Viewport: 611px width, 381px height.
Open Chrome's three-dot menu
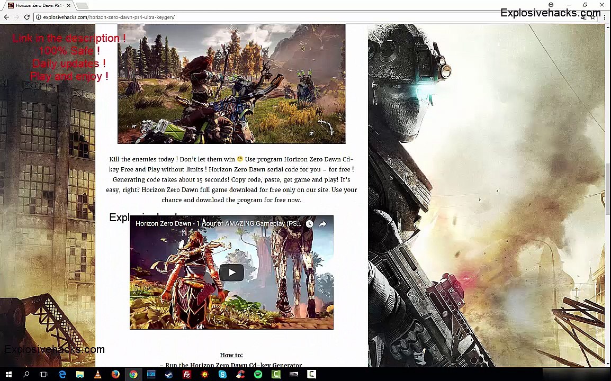pyautogui.click(x=605, y=17)
